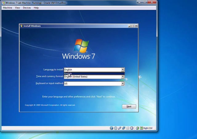Click the shared folders status icon
197x139 pixels.
(x=128, y=128)
